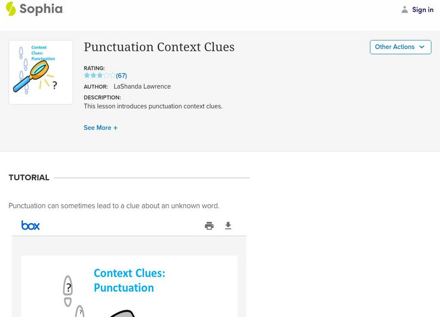Screen dimensions: 440x317
Task: Click the Box logo in the viewer
Action: [x=30, y=225]
